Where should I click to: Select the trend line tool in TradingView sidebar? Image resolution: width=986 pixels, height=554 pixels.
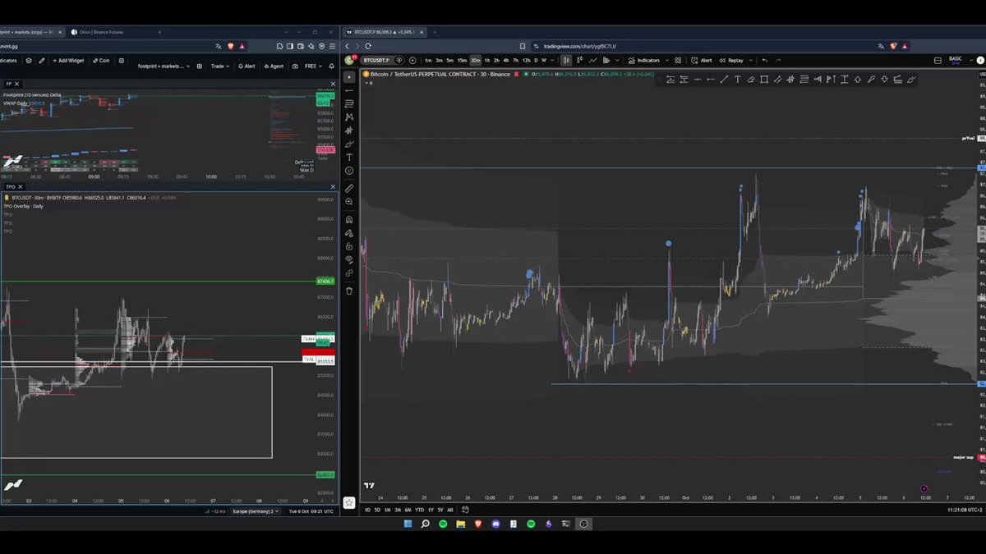349,90
